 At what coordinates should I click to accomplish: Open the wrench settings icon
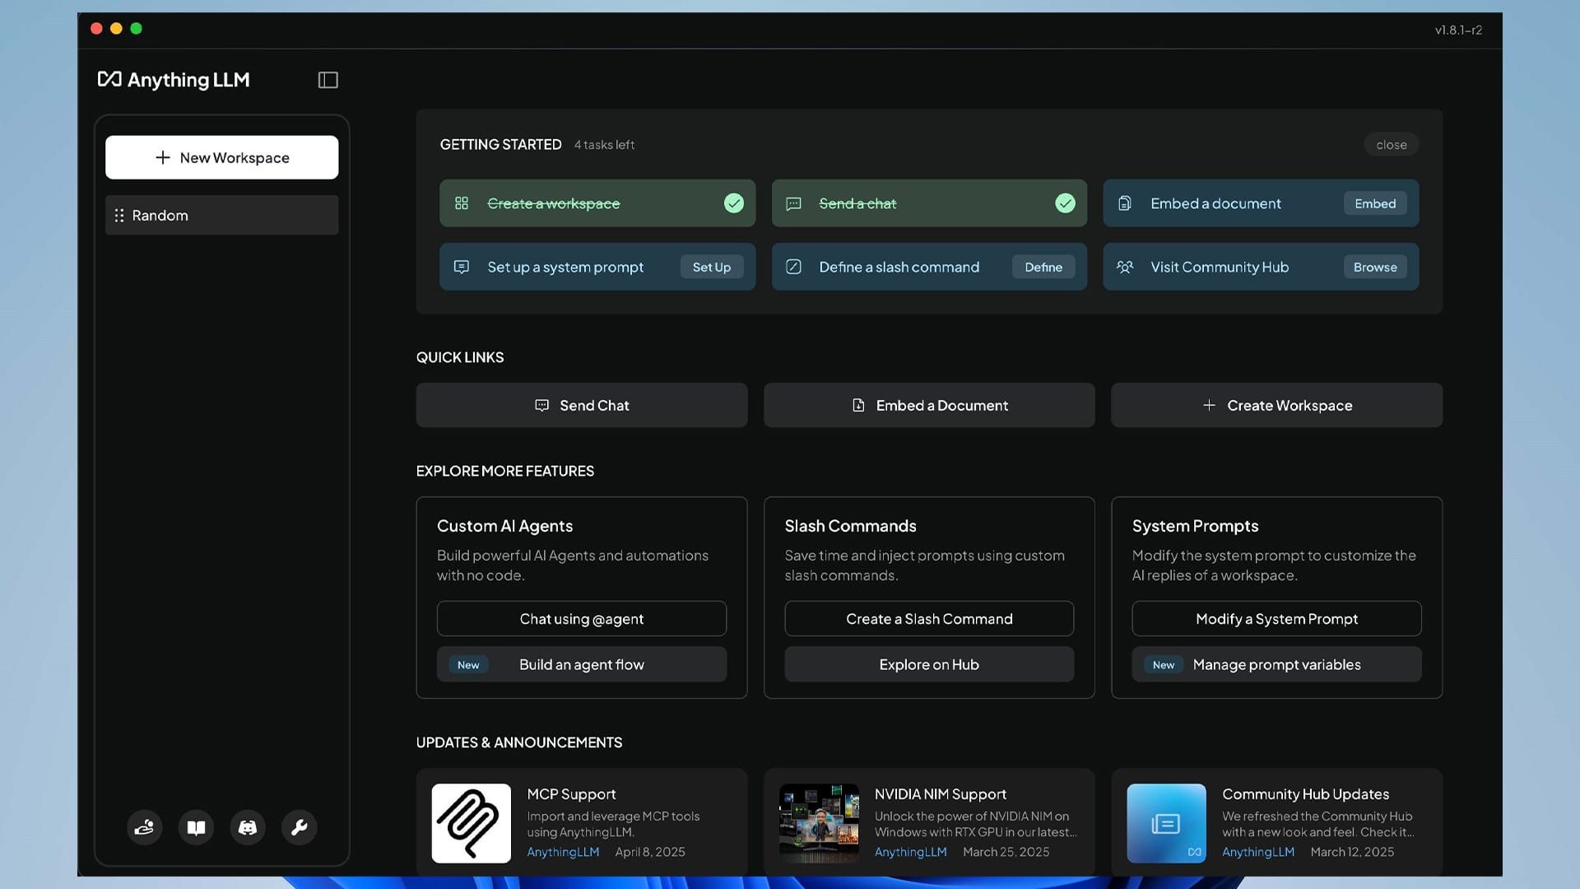point(299,827)
